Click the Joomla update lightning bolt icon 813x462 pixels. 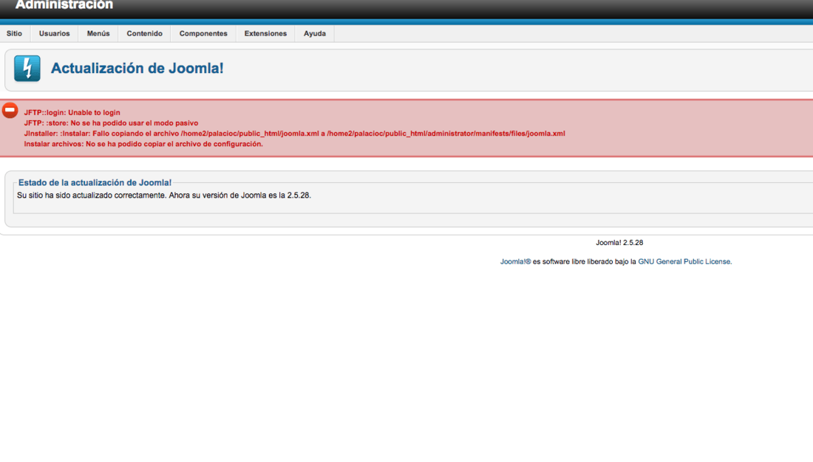[x=27, y=69]
